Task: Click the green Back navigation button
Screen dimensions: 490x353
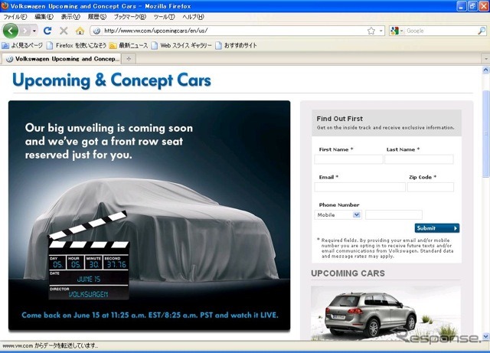Action: coord(10,31)
